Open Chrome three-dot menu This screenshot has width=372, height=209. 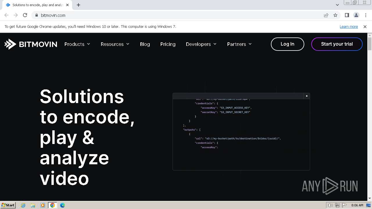click(366, 15)
